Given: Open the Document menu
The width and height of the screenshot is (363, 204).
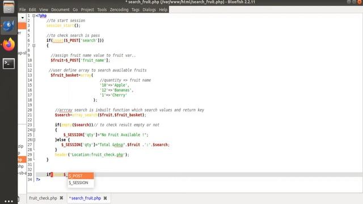Looking at the screenshot, I should (x=60, y=10).
